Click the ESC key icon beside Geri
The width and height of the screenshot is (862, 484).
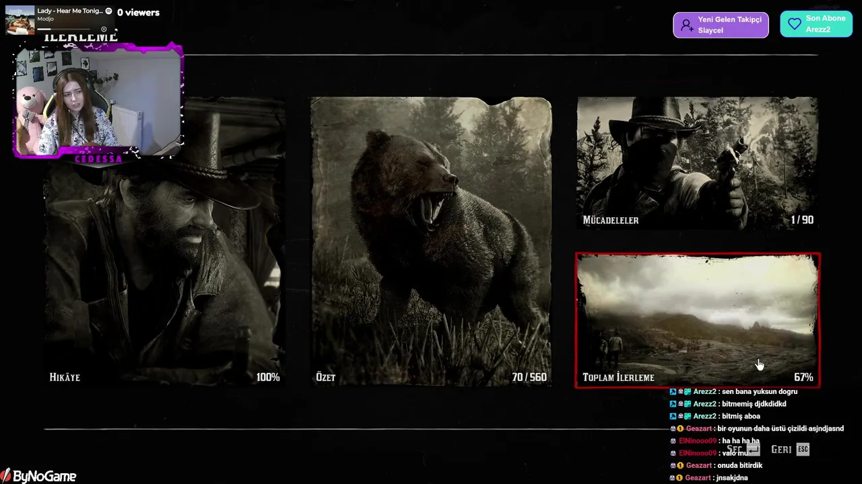click(802, 449)
